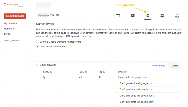Click the help icon next to TTL
This screenshot has height=107, width=188.
click(104, 72)
